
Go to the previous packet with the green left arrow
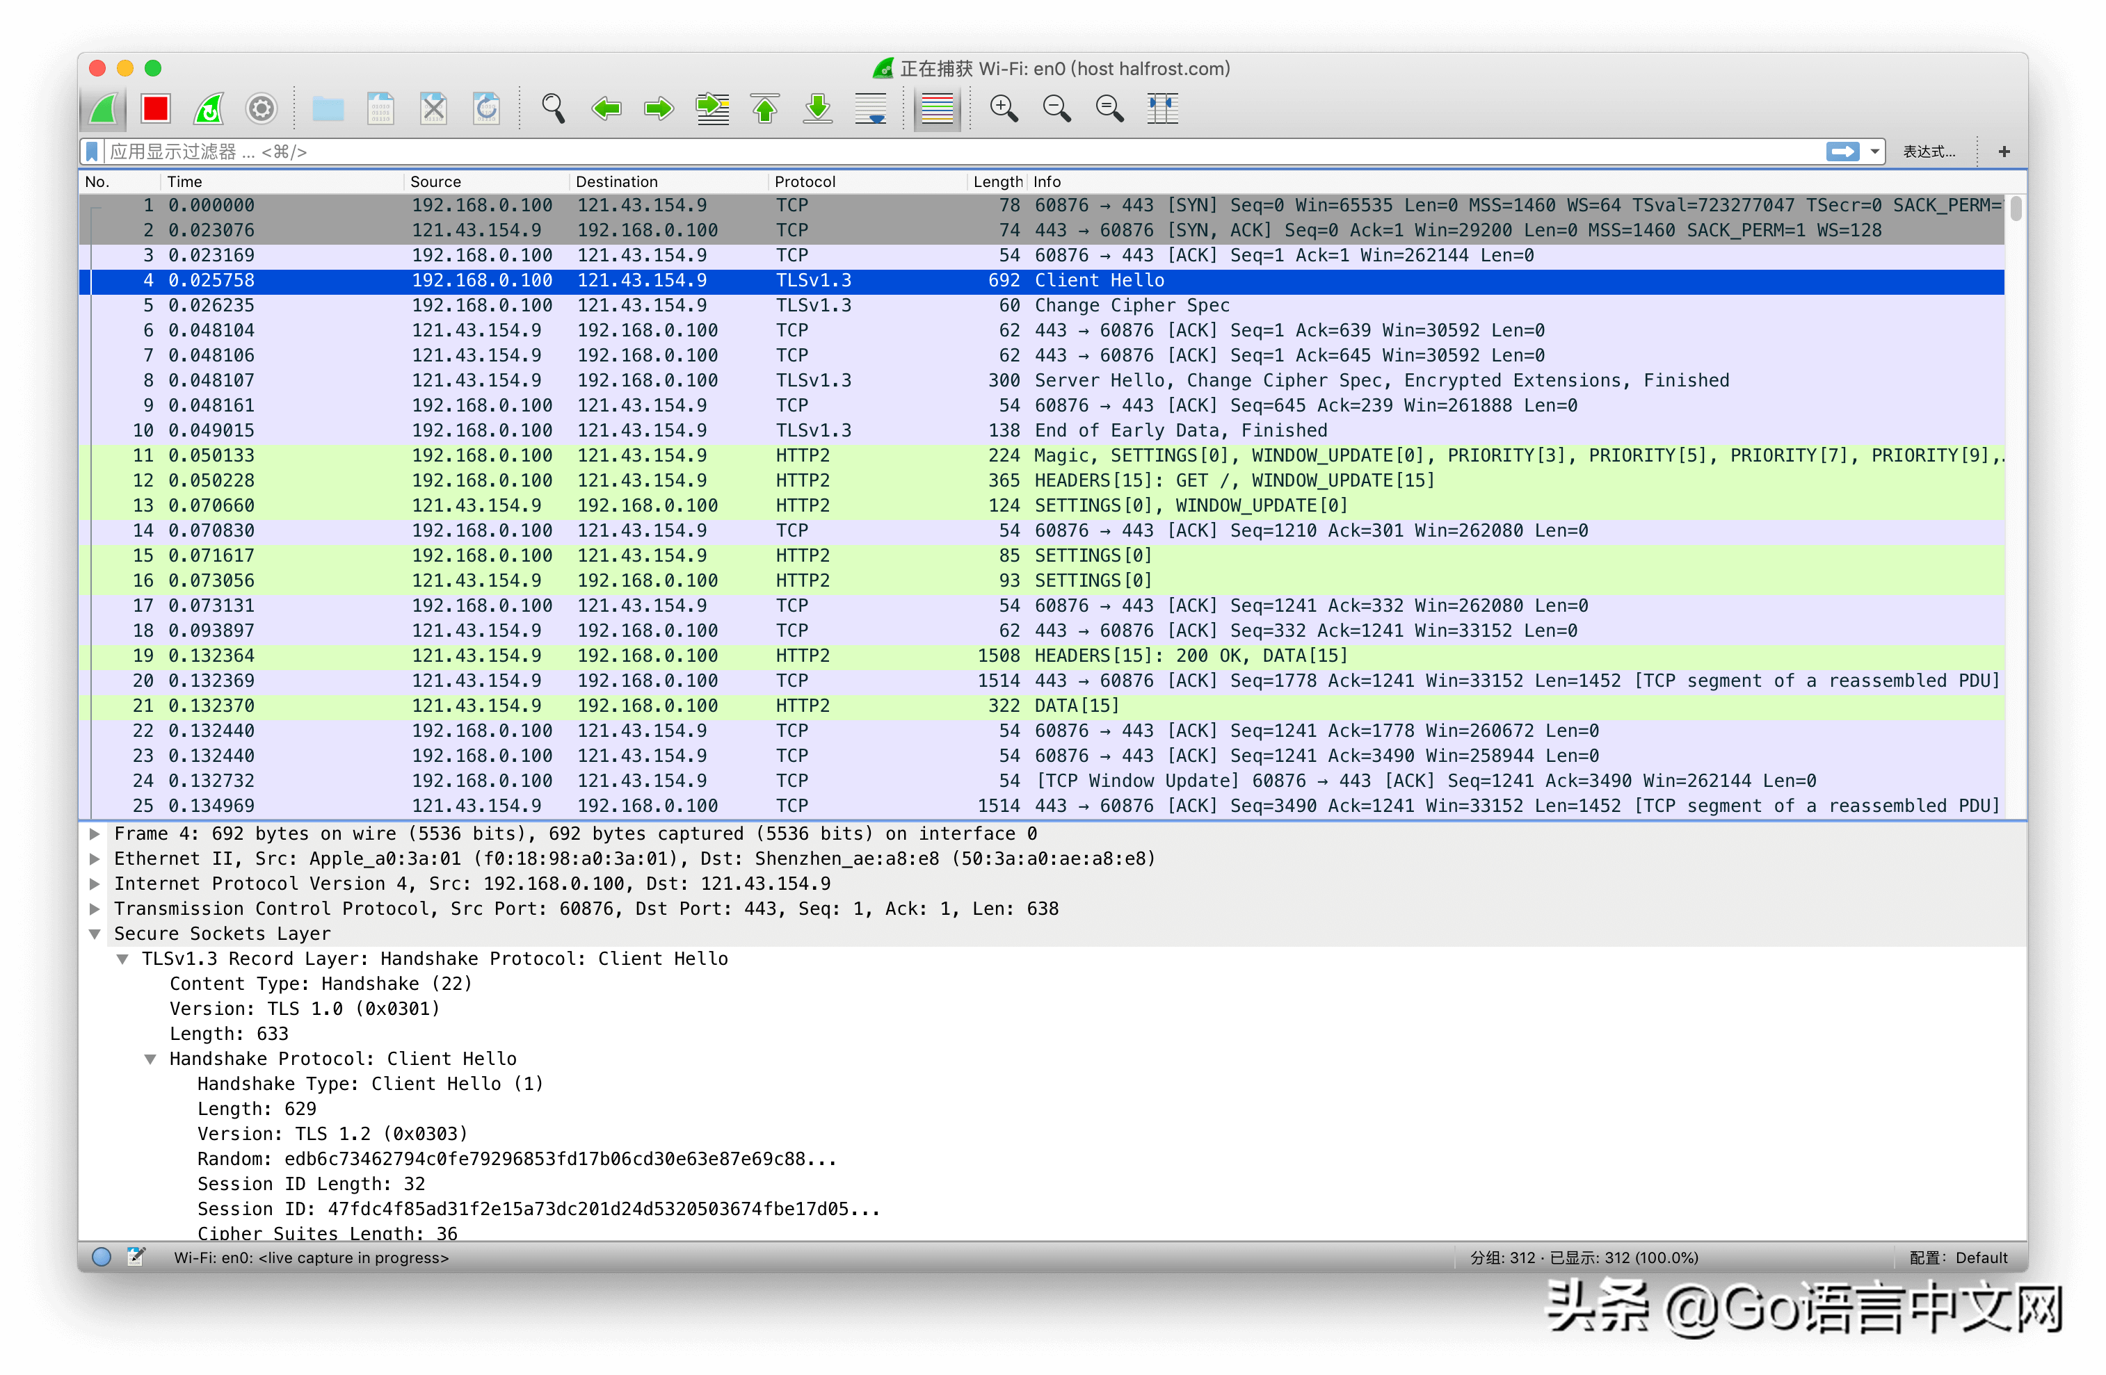point(606,108)
